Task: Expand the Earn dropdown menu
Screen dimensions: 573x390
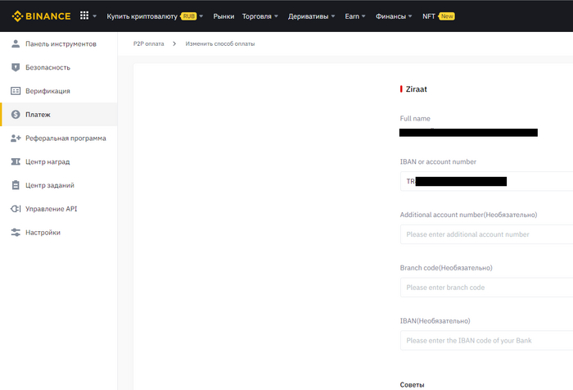Action: [356, 16]
